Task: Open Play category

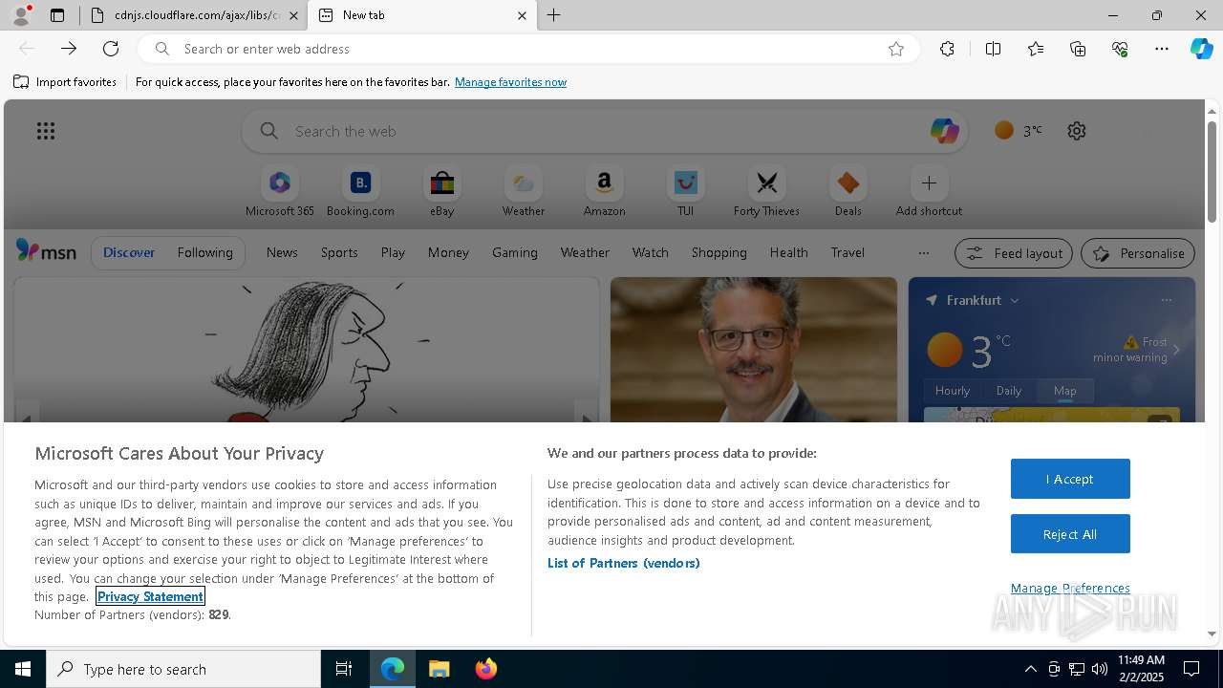Action: click(x=393, y=252)
